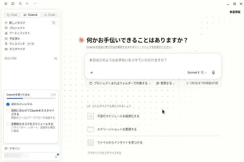Screen dimensions: 244x162
Task: Click the 最近の項目 section label
Action: pyautogui.click(x=10, y=58)
